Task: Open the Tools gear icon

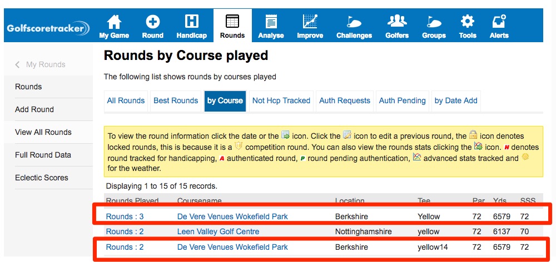Action: (x=468, y=22)
